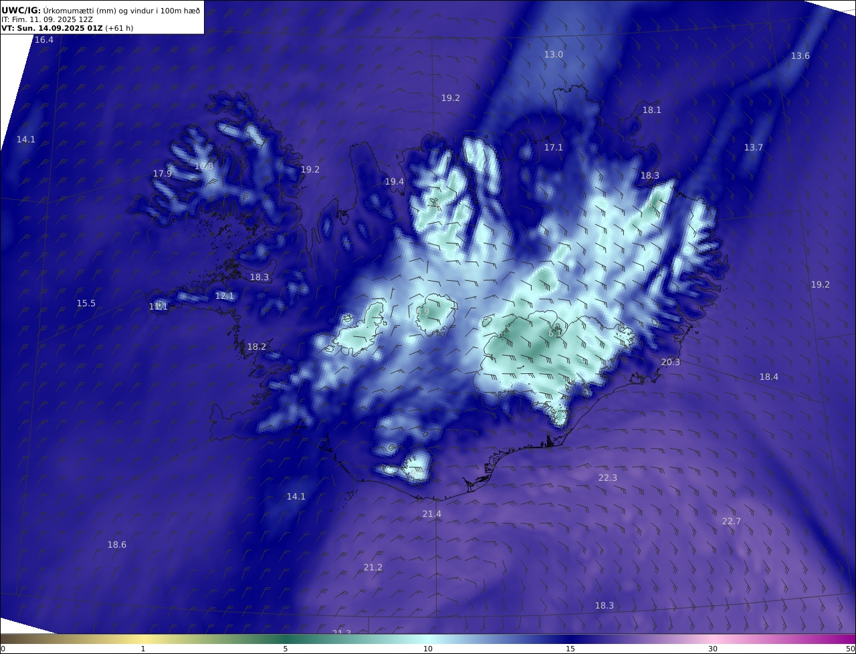Click the 21.2 value label
The height and width of the screenshot is (654, 856).
pos(373,568)
